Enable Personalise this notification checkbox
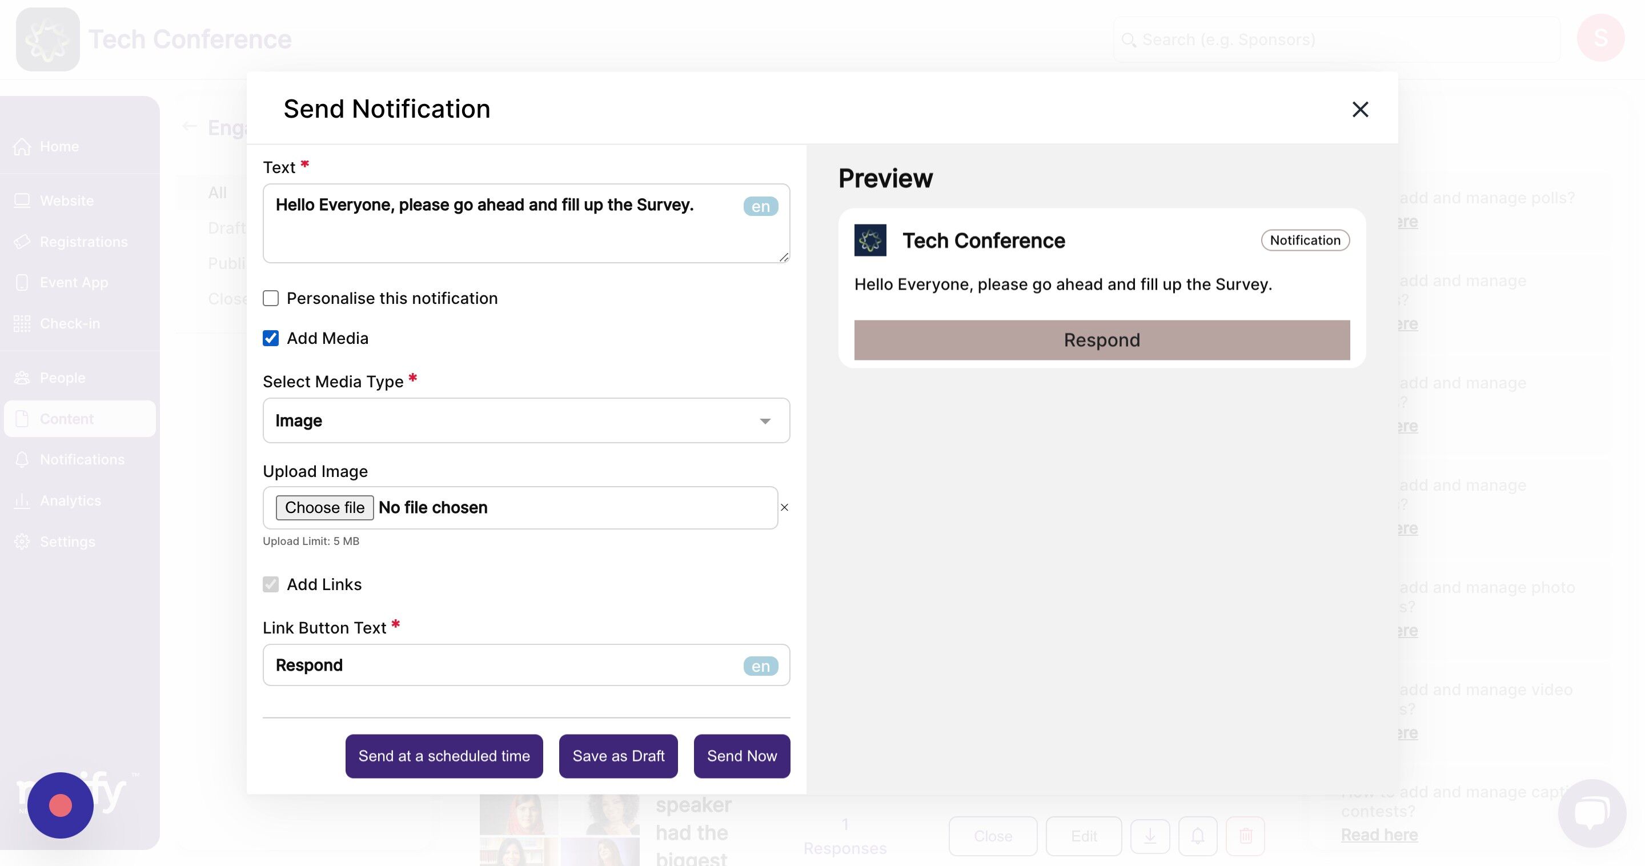Image resolution: width=1645 pixels, height=866 pixels. point(271,298)
